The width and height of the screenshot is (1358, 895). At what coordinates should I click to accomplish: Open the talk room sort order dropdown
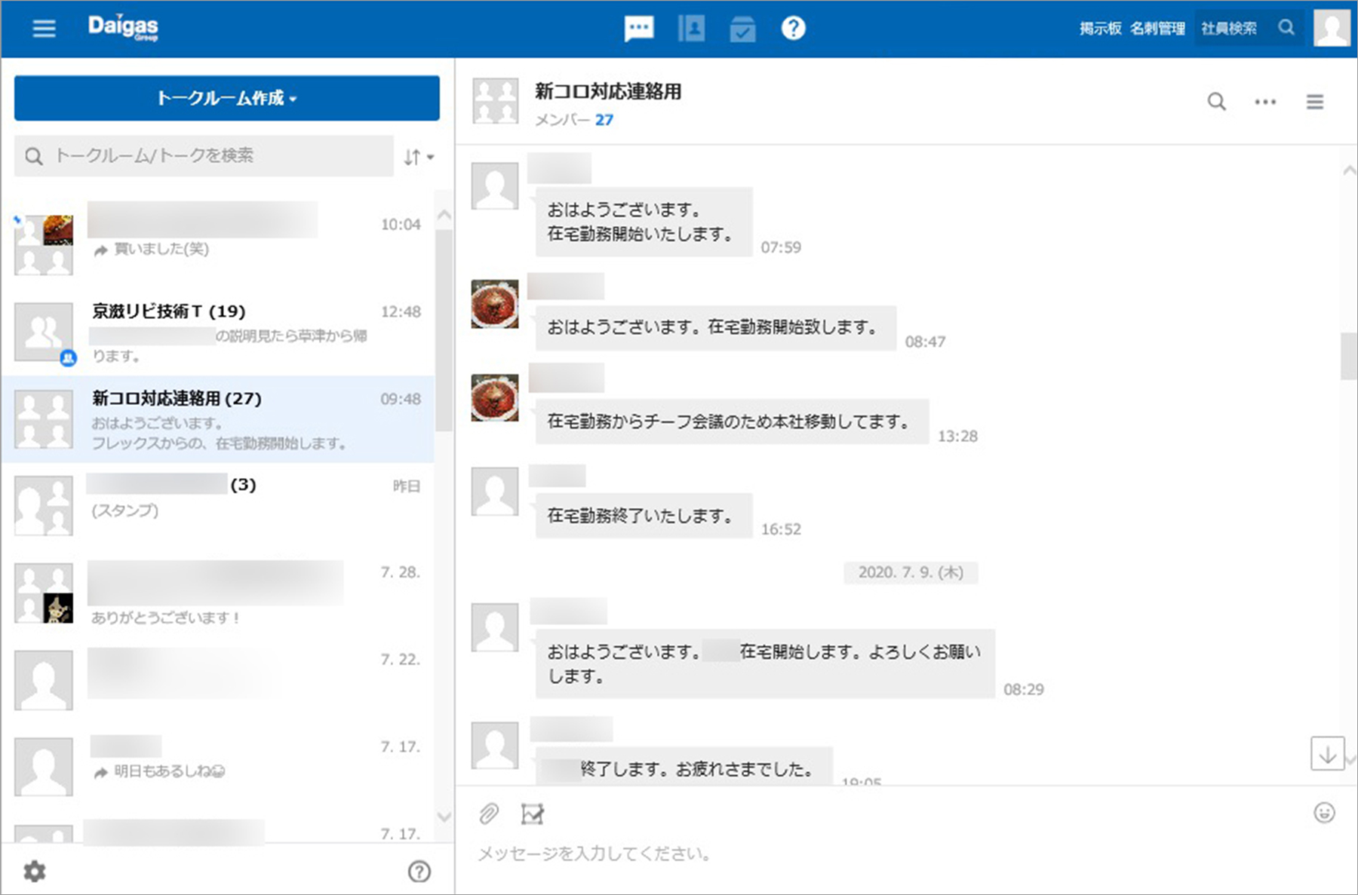(419, 157)
